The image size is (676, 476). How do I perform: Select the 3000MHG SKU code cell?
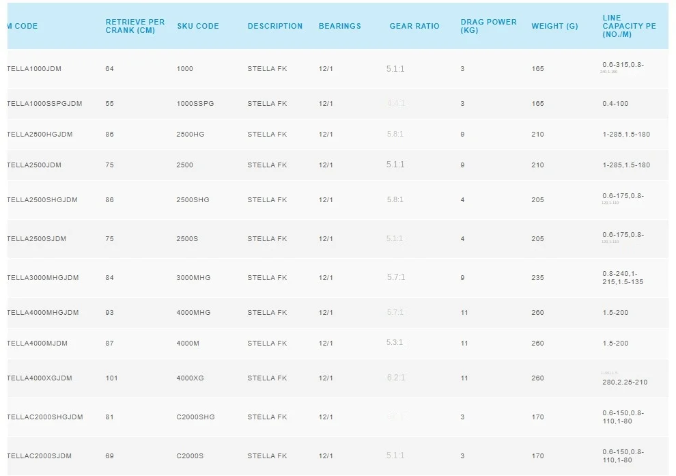193,278
